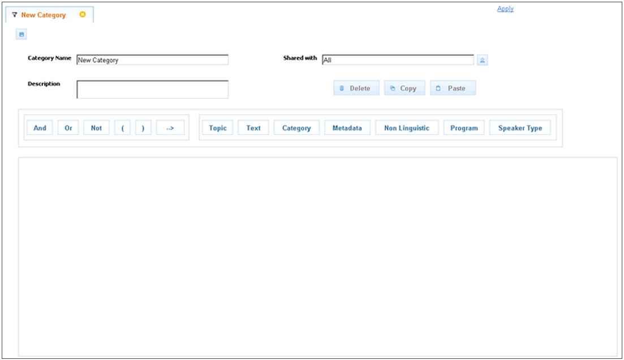
Task: Click the trash icon on the Delete button
Action: (341, 88)
